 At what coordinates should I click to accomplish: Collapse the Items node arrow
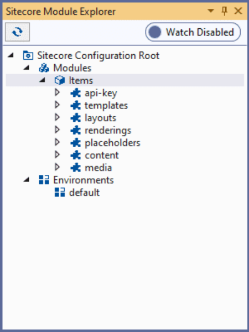coord(43,80)
